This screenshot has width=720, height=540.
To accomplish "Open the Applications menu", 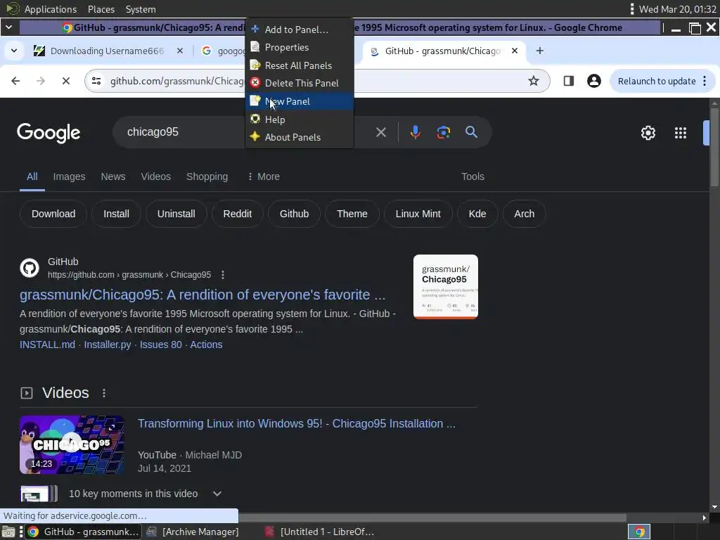I will click(x=50, y=9).
